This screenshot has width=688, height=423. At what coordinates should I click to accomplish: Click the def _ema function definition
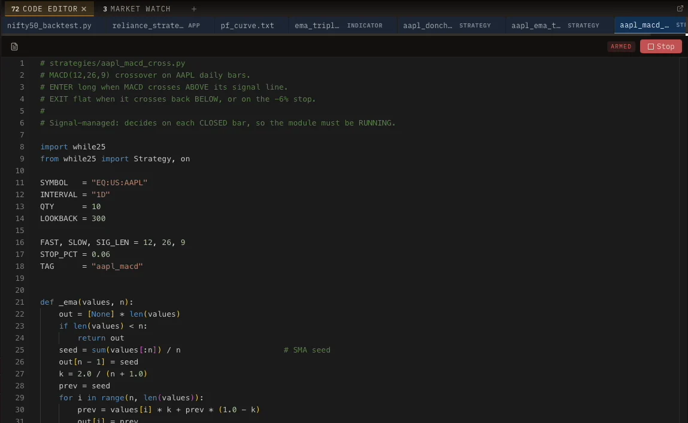[86, 302]
